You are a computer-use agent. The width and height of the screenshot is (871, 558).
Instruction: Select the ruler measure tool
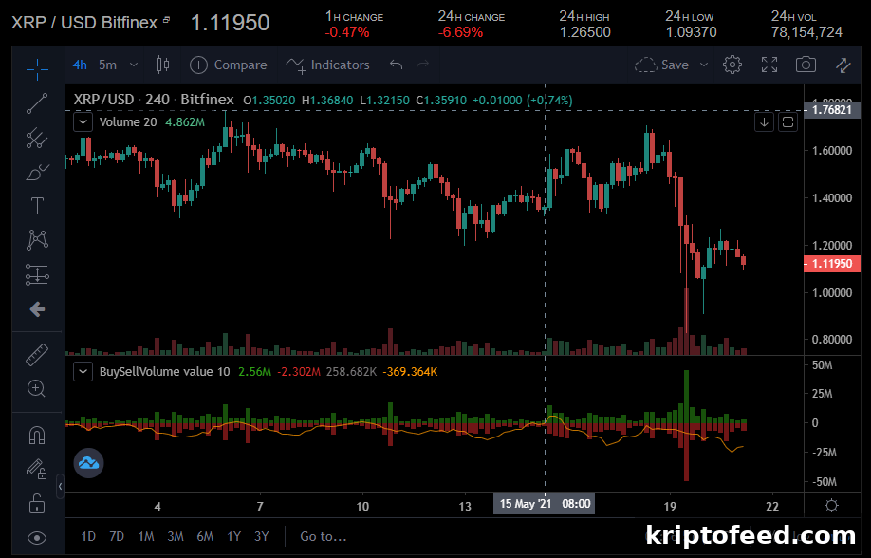(x=37, y=355)
